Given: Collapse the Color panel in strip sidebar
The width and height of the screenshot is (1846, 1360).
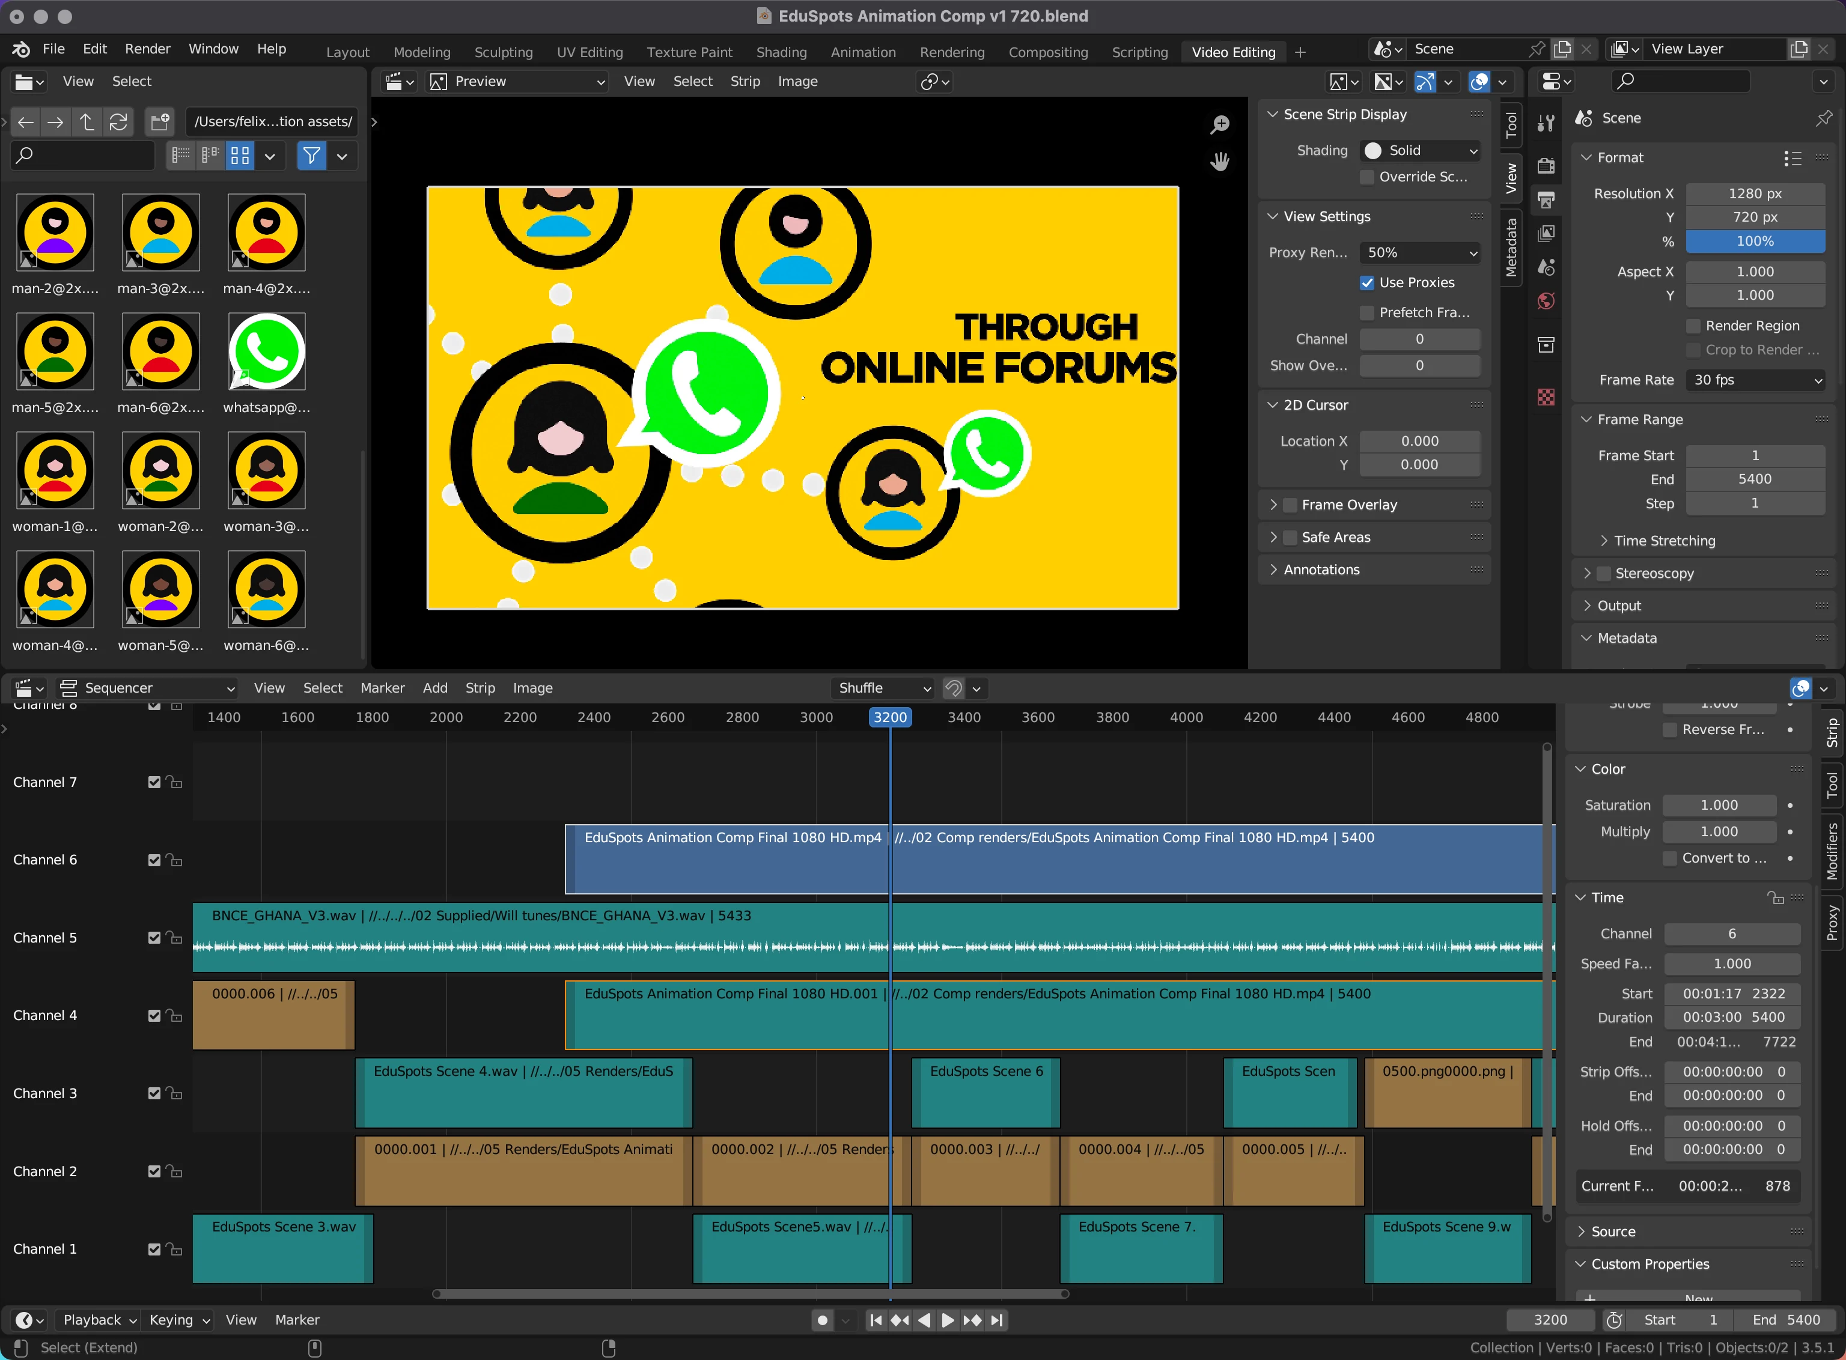Looking at the screenshot, I should point(1580,769).
